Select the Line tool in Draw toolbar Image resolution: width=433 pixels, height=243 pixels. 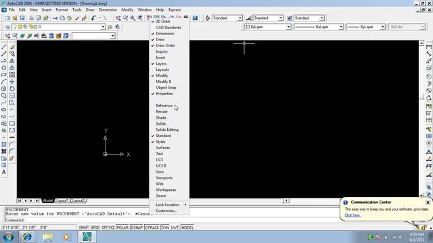4,47
